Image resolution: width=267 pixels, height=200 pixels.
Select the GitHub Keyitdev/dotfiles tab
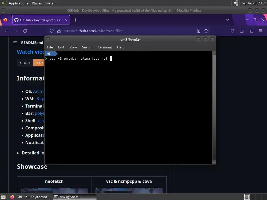[x=41, y=20]
